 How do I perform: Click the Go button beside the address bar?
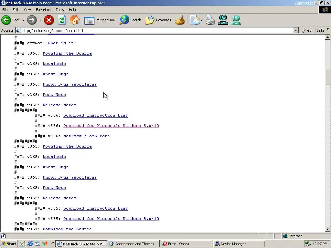[307, 30]
